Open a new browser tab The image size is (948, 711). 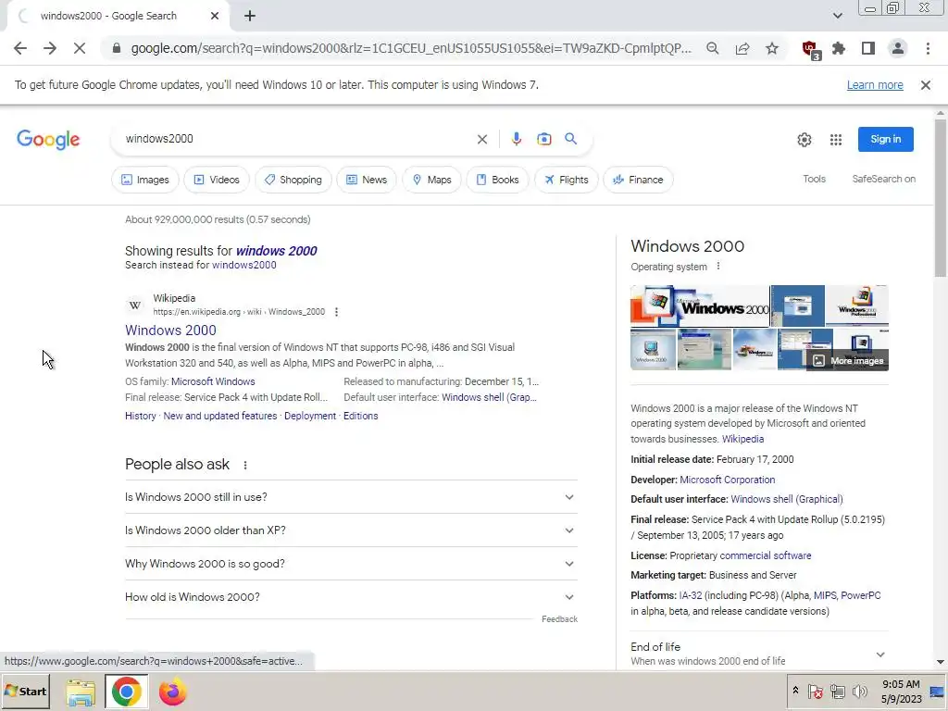[x=250, y=16]
